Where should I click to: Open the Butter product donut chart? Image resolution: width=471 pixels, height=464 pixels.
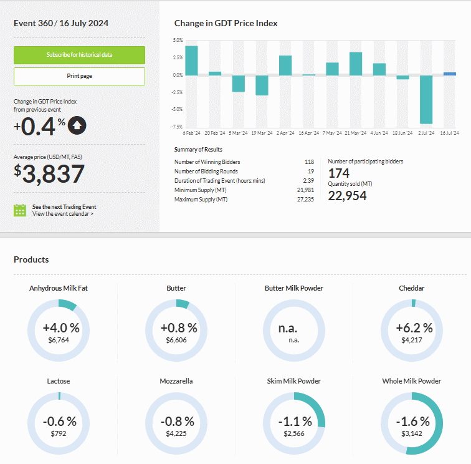[176, 331]
